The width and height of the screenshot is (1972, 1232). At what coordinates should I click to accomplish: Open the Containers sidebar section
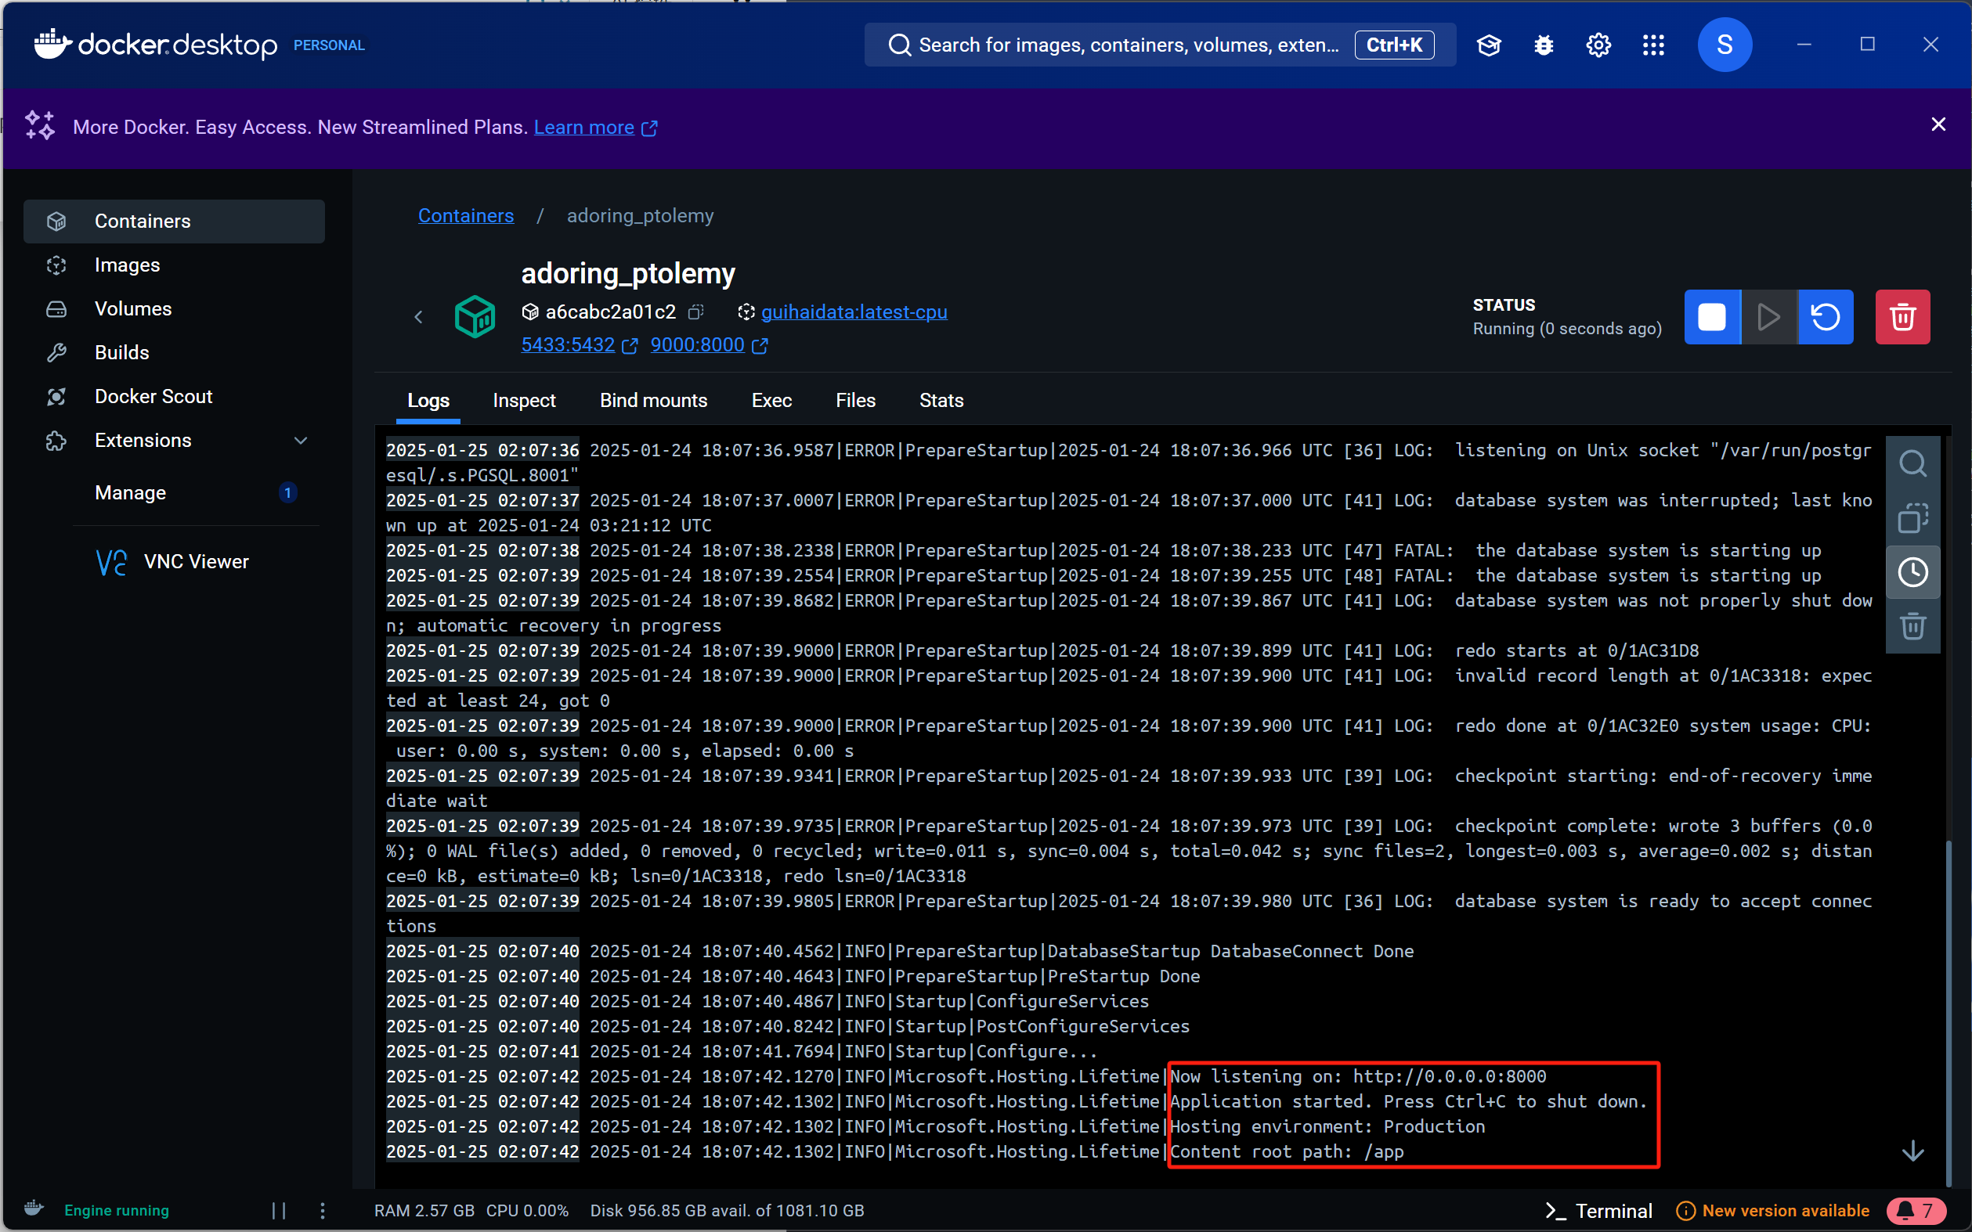[x=174, y=221]
